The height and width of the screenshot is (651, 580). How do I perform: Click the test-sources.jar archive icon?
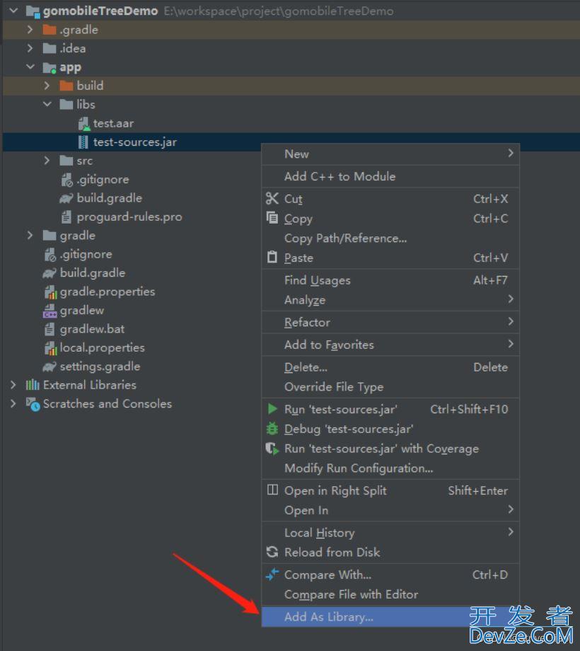click(83, 142)
